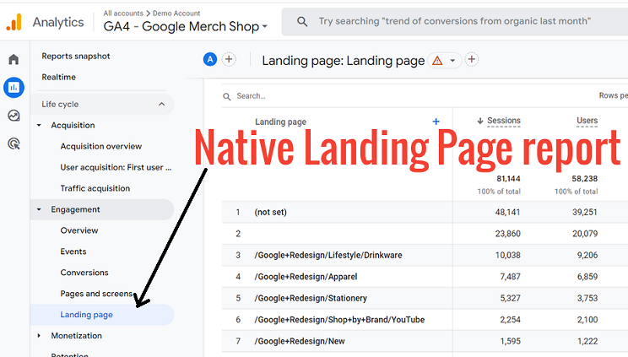Screen dimensions: 628x357
Task: Expand the Monetization tree group
Action: click(x=39, y=336)
